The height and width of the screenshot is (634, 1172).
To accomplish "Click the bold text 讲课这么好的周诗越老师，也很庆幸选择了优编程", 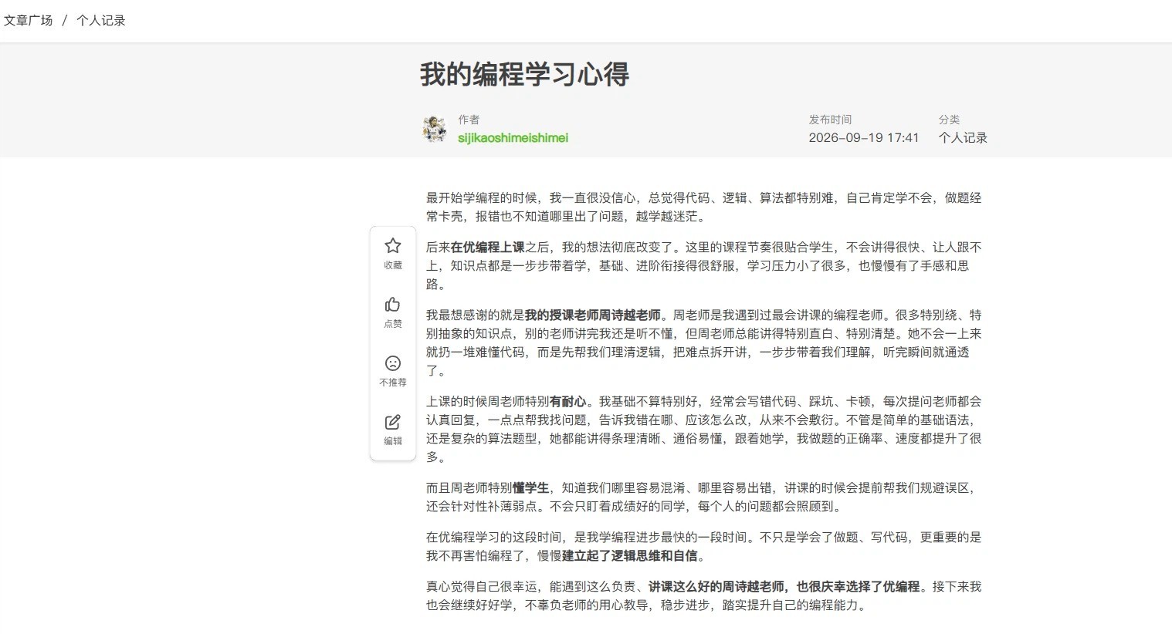I will (784, 587).
